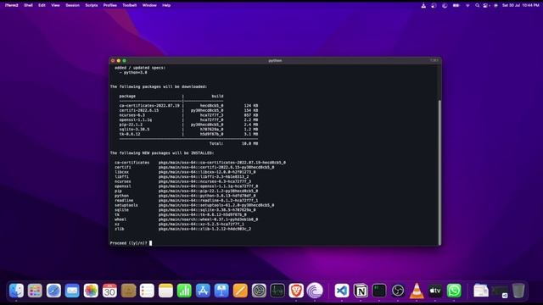
Task: Open the Trash in dock
Action: (x=518, y=291)
